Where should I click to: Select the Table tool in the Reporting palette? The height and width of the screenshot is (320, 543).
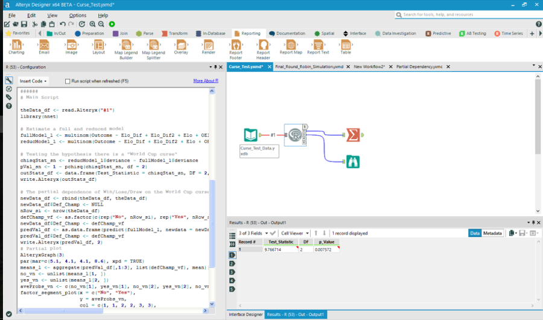pos(346,45)
